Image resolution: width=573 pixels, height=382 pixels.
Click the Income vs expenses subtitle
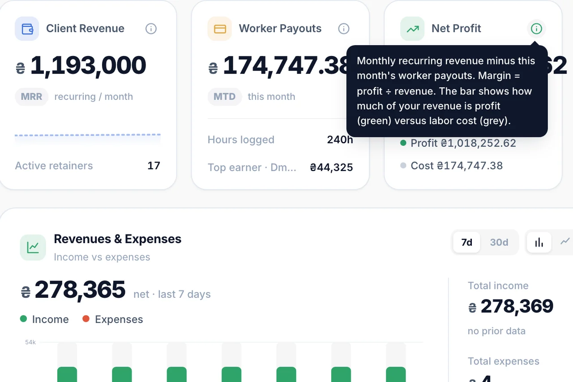(102, 257)
